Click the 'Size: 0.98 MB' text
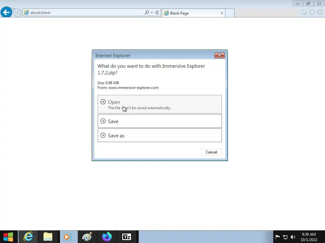 (108, 83)
